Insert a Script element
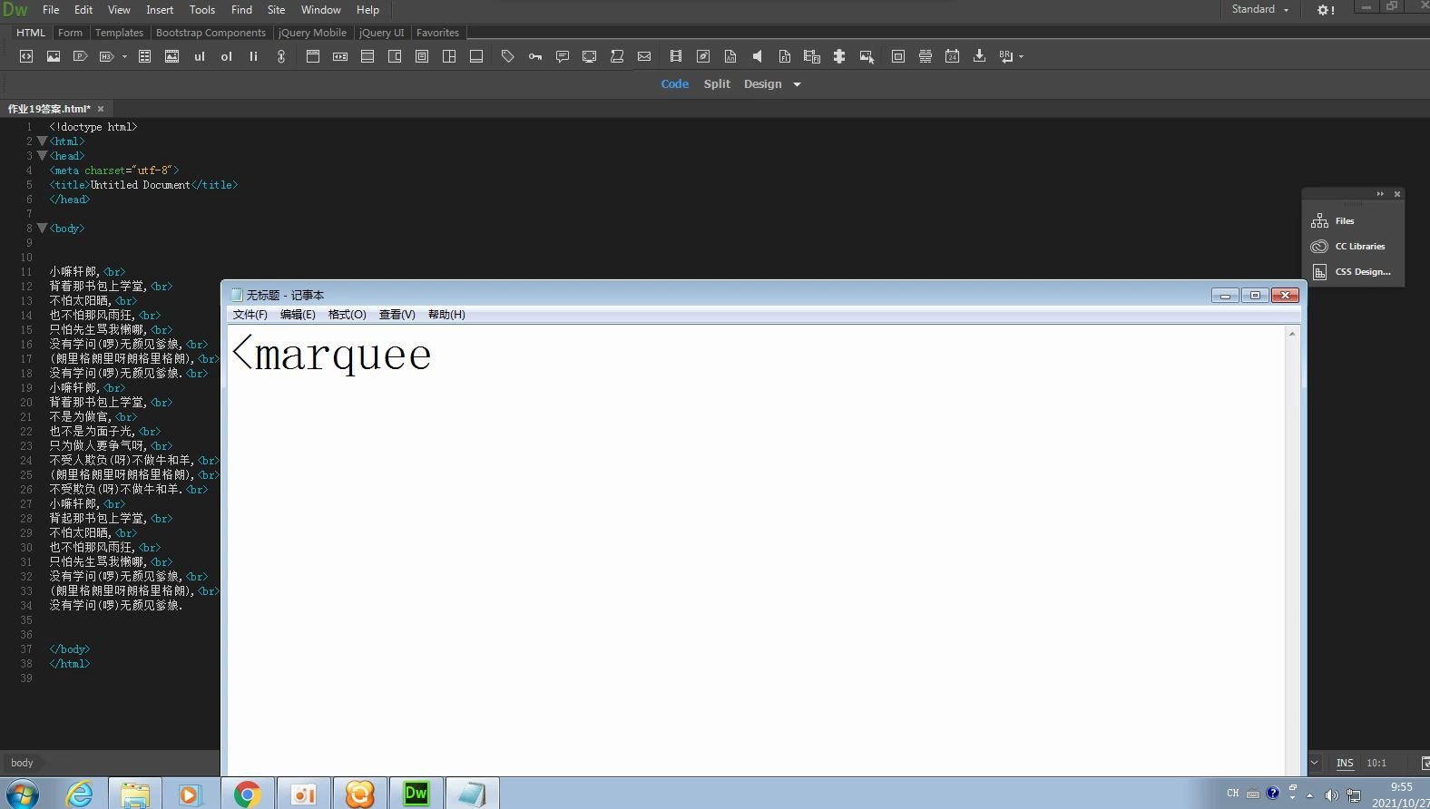This screenshot has width=1430, height=809. pos(617,56)
